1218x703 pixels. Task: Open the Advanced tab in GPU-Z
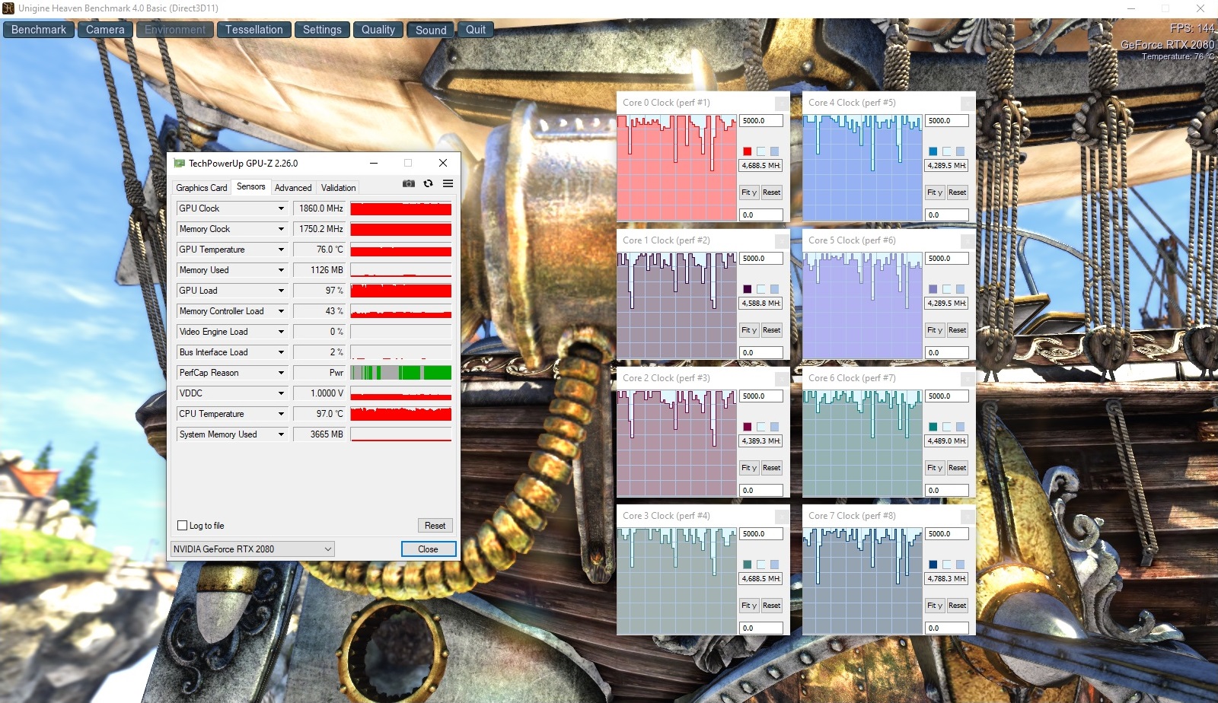tap(293, 188)
